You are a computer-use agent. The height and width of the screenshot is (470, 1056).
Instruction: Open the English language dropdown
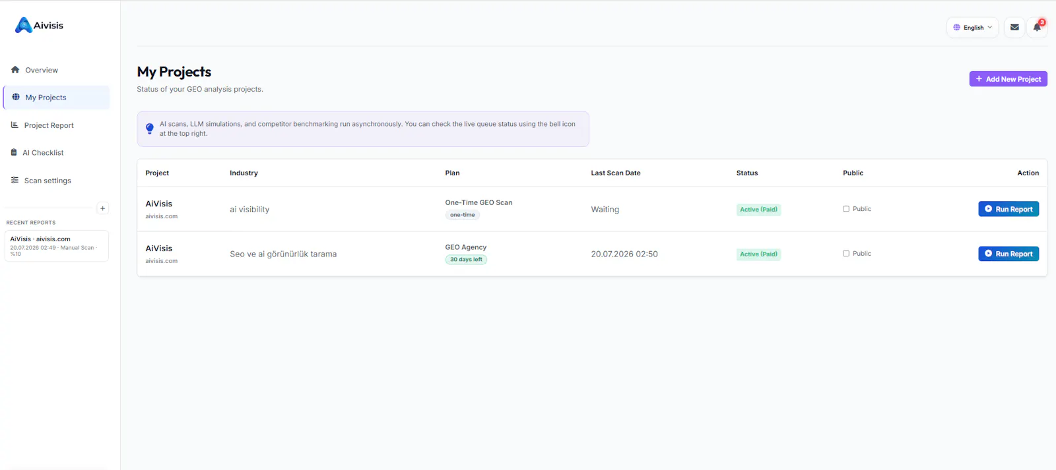point(972,28)
